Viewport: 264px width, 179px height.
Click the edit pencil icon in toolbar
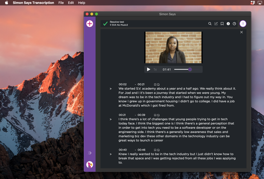tap(216, 24)
